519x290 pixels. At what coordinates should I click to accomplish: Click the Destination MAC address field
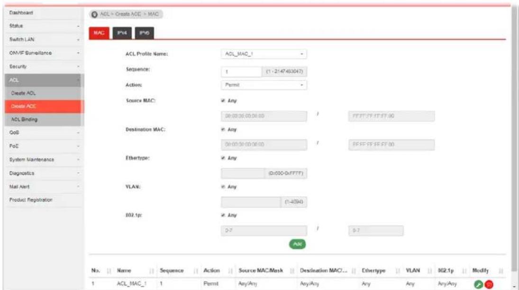coord(264,145)
